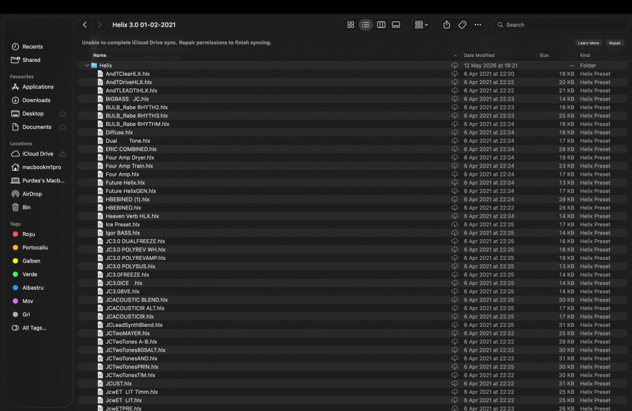Open the Share toolbar button

point(447,25)
